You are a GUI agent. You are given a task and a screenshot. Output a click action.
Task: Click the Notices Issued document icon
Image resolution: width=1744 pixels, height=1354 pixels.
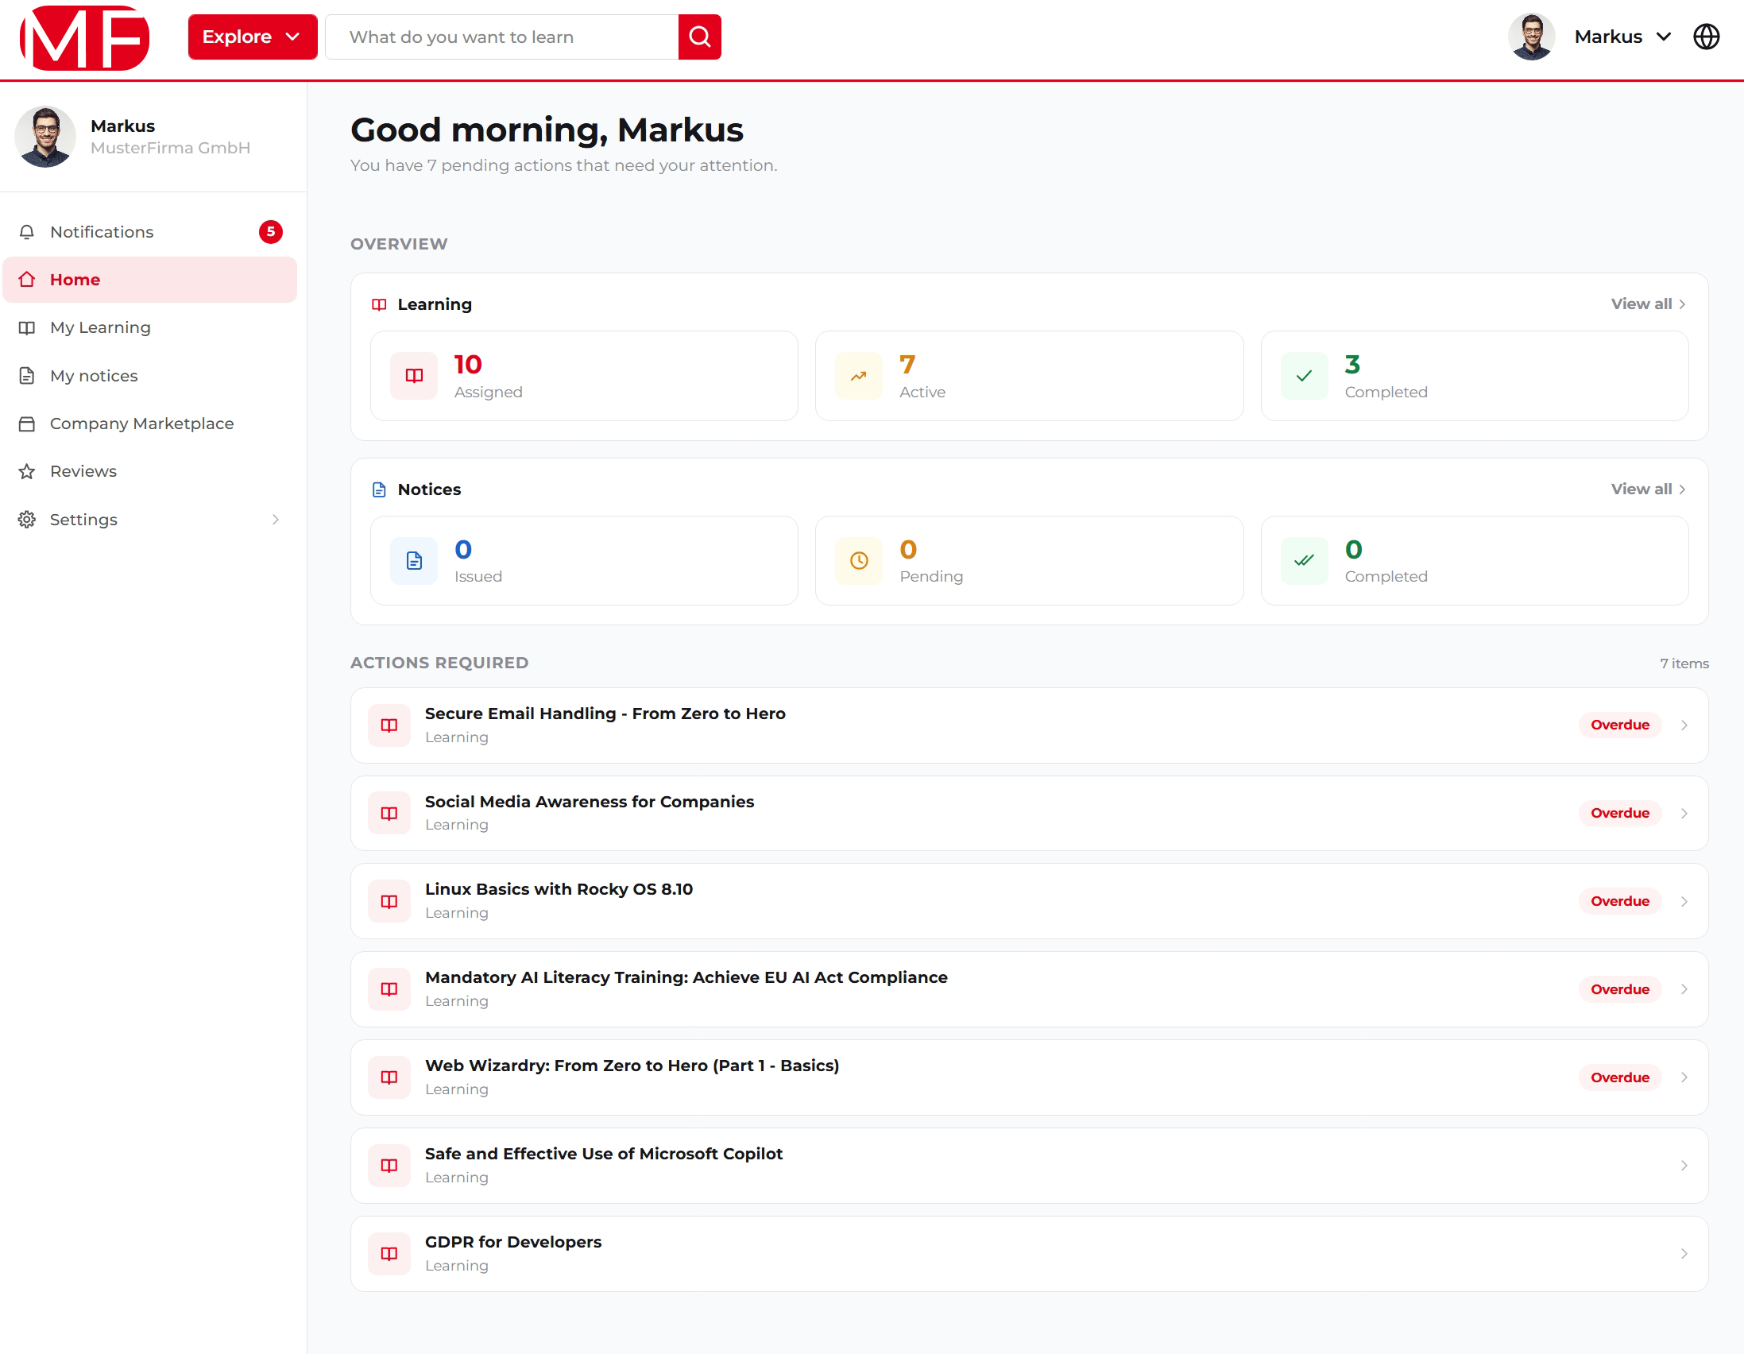tap(414, 561)
